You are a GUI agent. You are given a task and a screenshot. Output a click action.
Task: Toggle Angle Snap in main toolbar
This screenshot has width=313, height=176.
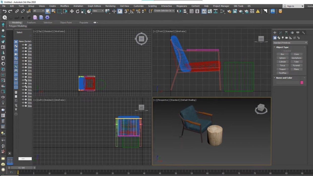click(x=132, y=11)
